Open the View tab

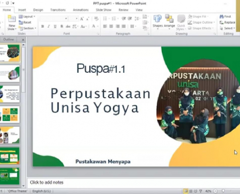pos(139,10)
